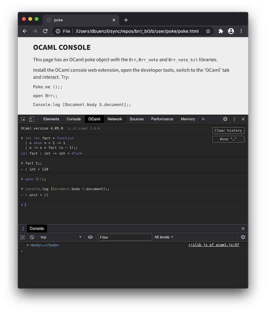Toggle the device toolbar icon
The image size is (266, 312).
(x=32, y=119)
